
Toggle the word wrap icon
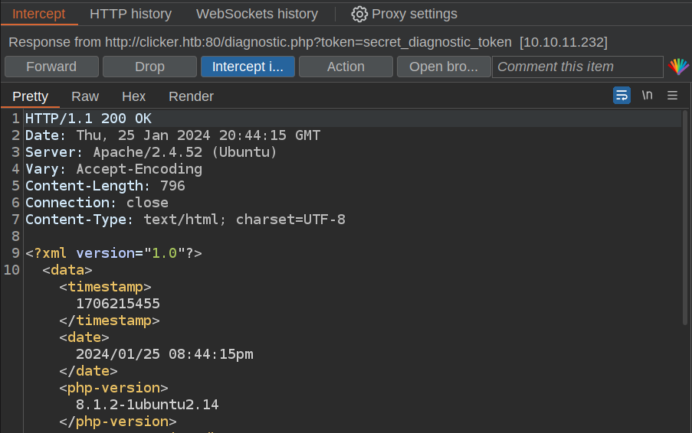pos(621,96)
